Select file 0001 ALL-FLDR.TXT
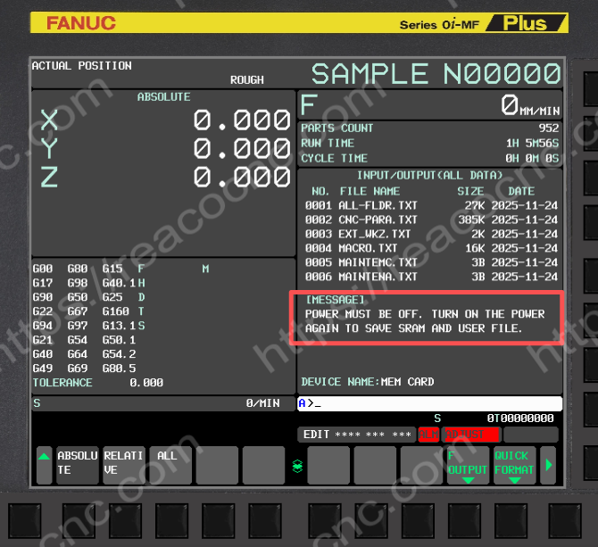The image size is (598, 547). pos(431,205)
